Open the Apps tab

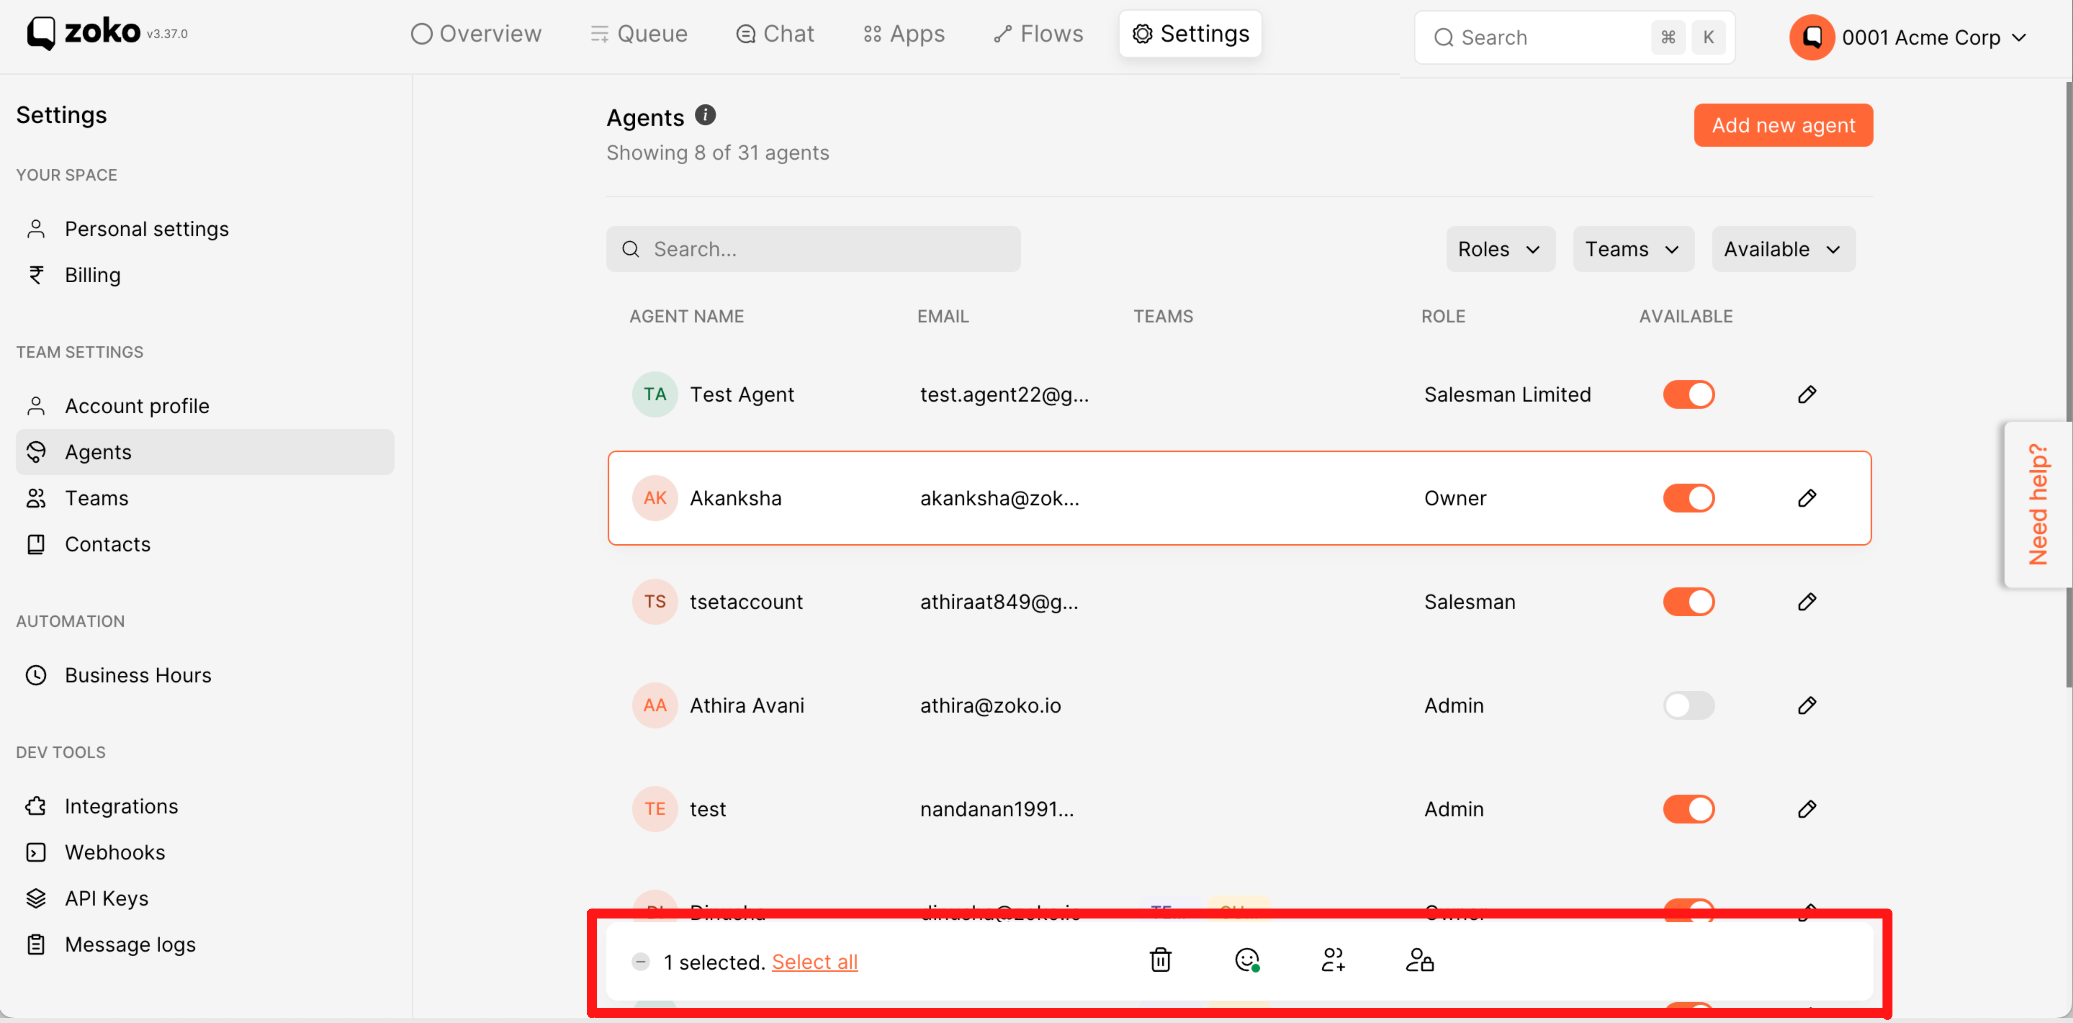pos(904,34)
